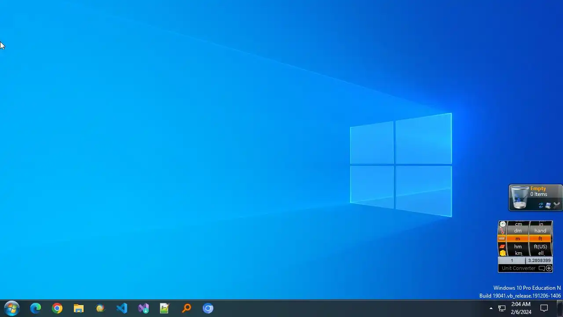The height and width of the screenshot is (317, 563).
Task: Click the result field 3.2808399
Action: pyautogui.click(x=539, y=261)
